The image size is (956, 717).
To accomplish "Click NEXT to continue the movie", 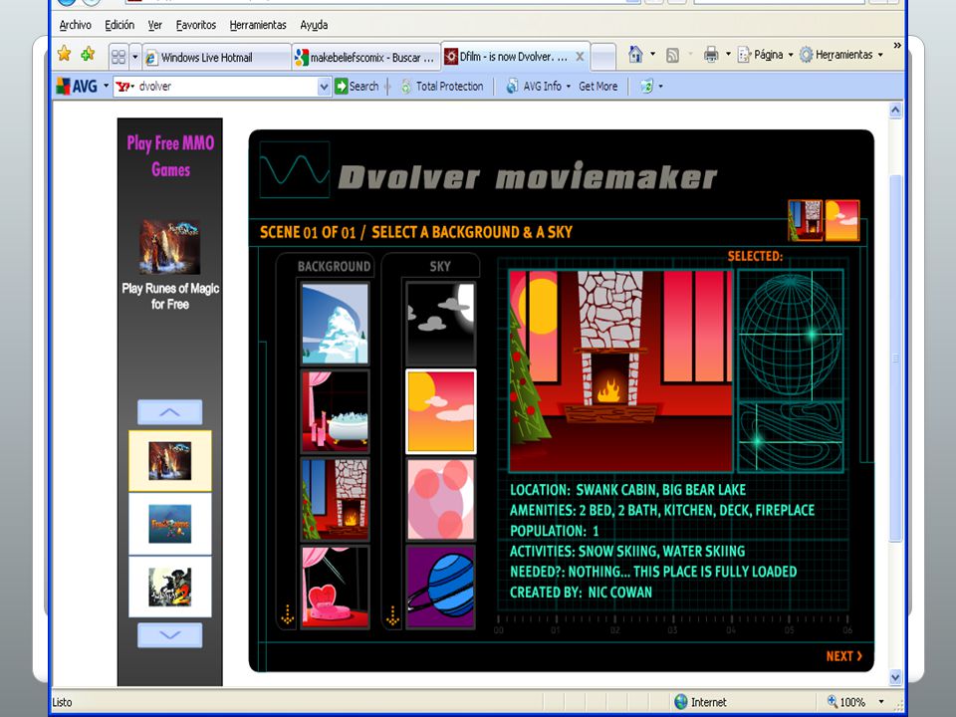I will click(x=844, y=656).
